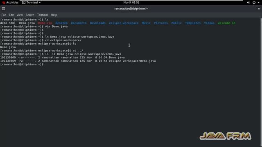Click the Documents directory name
262x147 pixels.
(79, 23)
